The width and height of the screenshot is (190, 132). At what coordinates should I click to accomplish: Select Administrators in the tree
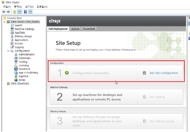[26, 55]
